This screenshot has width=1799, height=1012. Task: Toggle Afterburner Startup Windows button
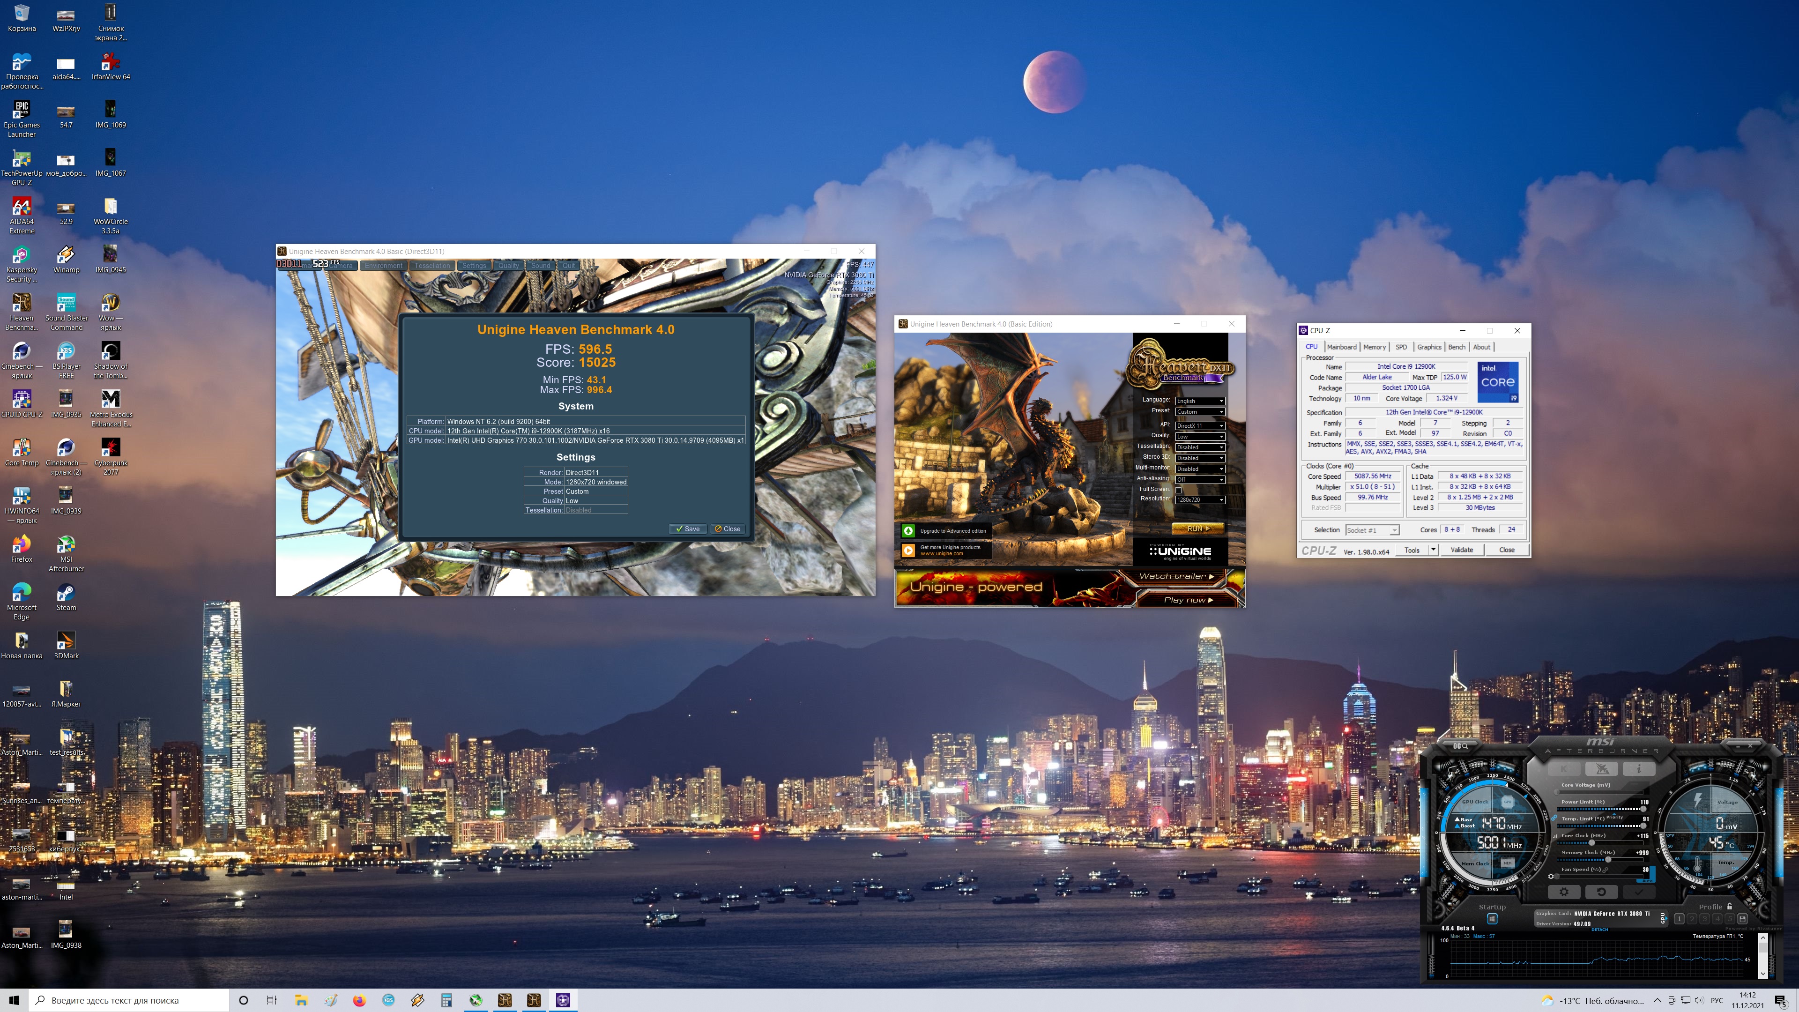pos(1493,918)
